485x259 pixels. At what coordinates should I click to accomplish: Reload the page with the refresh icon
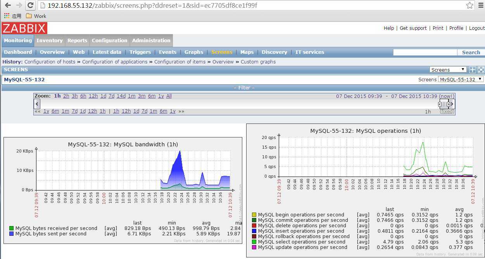click(x=31, y=5)
